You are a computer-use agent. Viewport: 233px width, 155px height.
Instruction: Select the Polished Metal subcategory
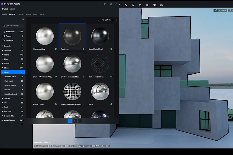click(x=10, y=77)
